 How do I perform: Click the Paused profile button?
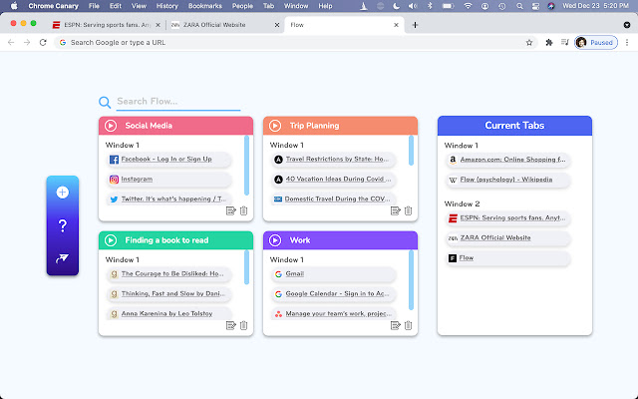coord(596,42)
